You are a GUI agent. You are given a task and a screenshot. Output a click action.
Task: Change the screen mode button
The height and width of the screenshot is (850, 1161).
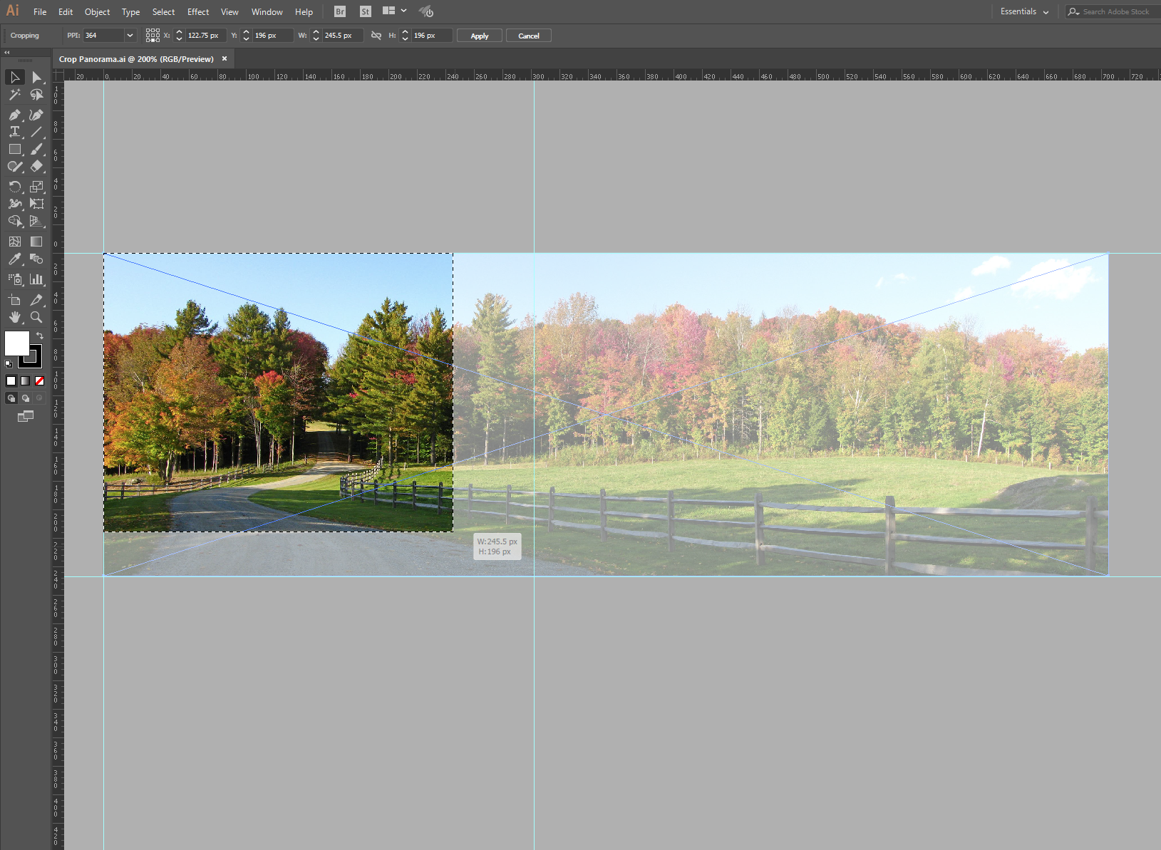pyautogui.click(x=26, y=416)
